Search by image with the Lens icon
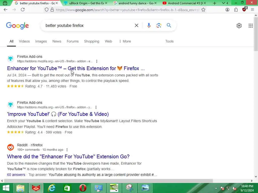 [159, 25]
